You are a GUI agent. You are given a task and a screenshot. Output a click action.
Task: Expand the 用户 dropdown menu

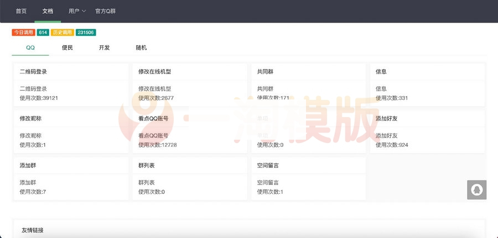pyautogui.click(x=77, y=11)
